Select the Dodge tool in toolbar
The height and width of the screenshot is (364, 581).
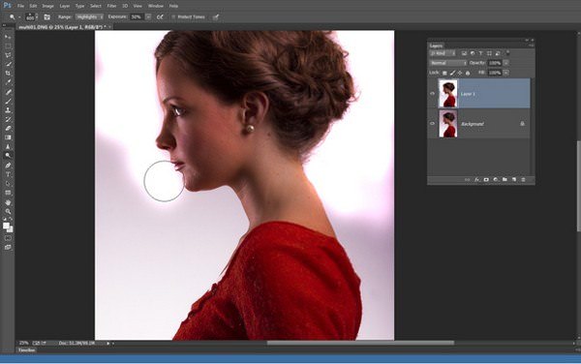point(8,156)
